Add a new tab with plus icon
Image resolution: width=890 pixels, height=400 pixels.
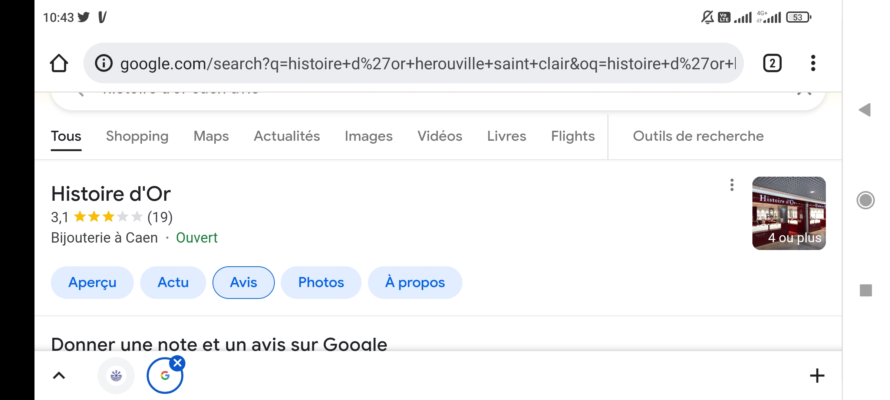pyautogui.click(x=817, y=376)
